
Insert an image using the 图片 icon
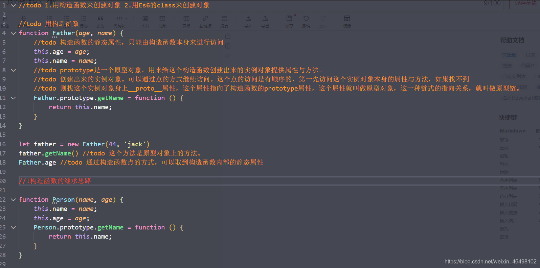145,18
